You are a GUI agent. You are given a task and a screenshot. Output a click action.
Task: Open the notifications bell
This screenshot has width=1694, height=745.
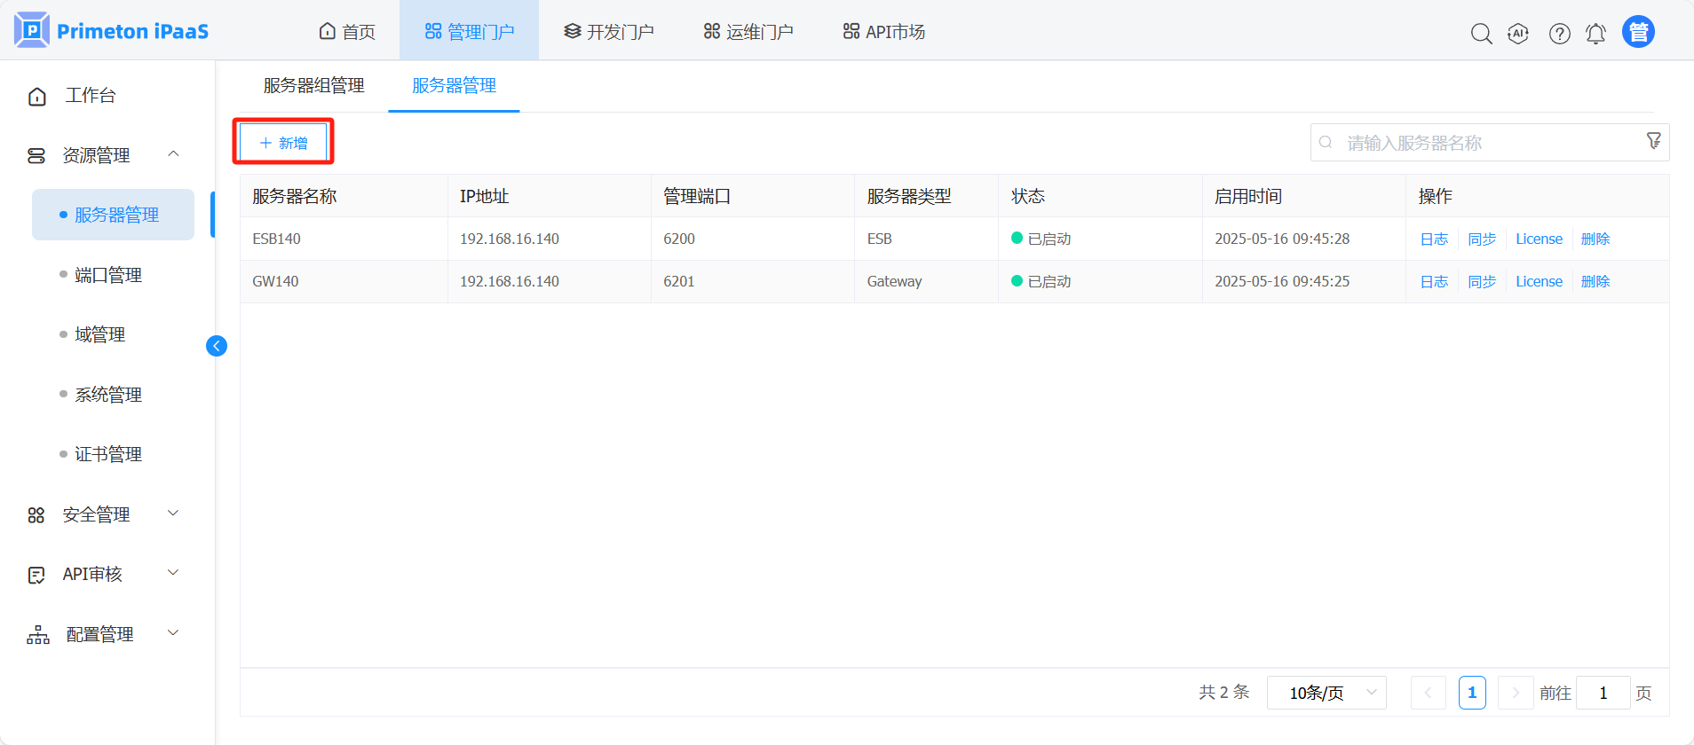coord(1595,34)
